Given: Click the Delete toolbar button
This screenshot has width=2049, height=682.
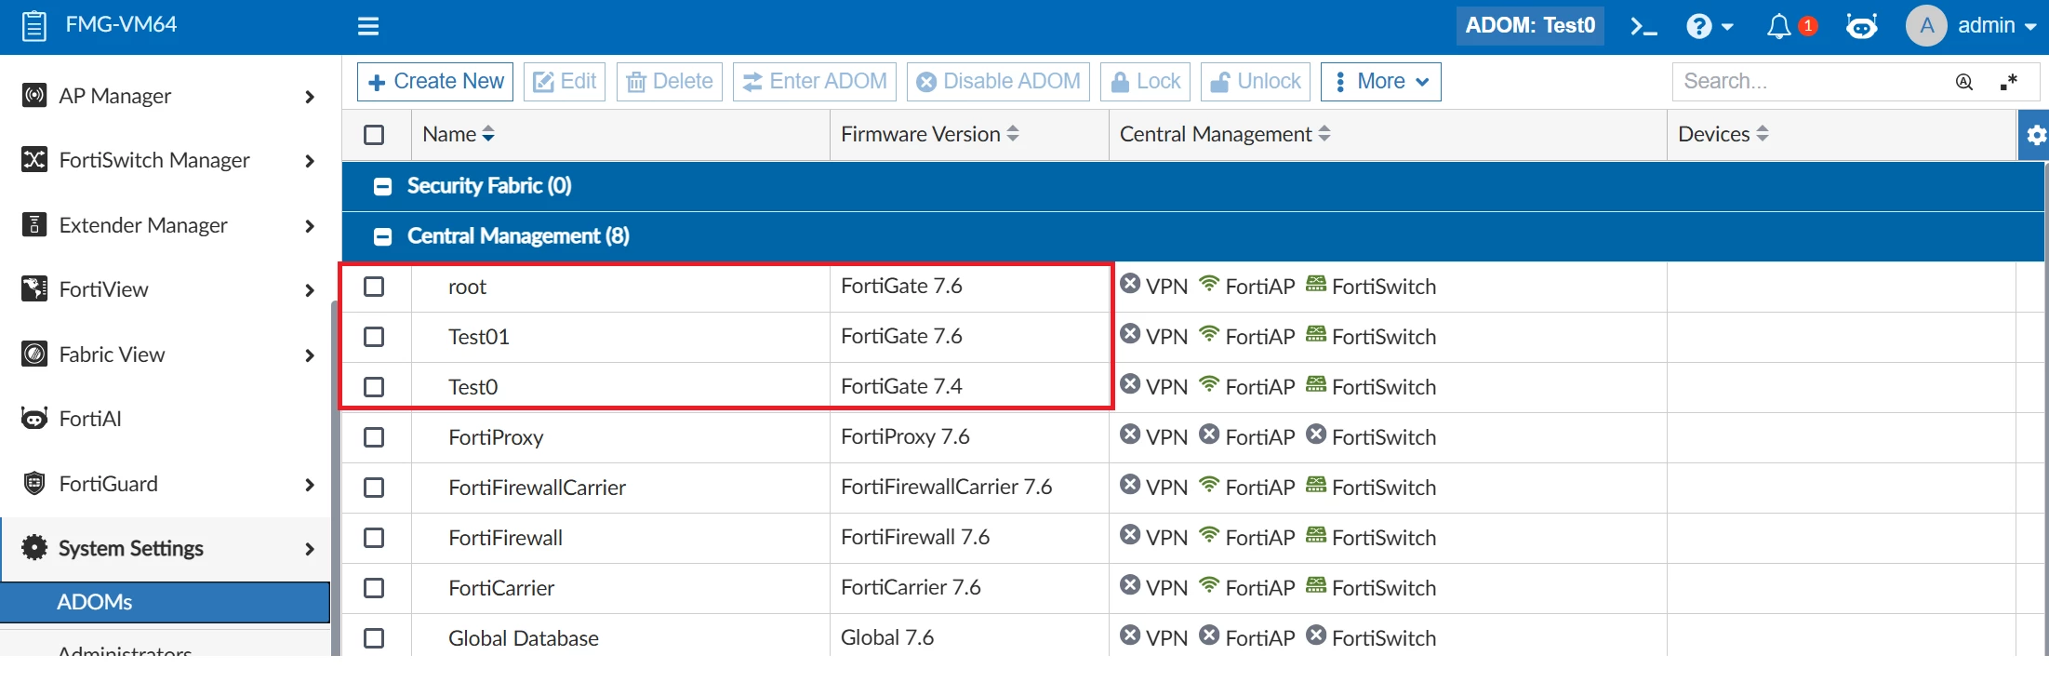Looking at the screenshot, I should (670, 82).
